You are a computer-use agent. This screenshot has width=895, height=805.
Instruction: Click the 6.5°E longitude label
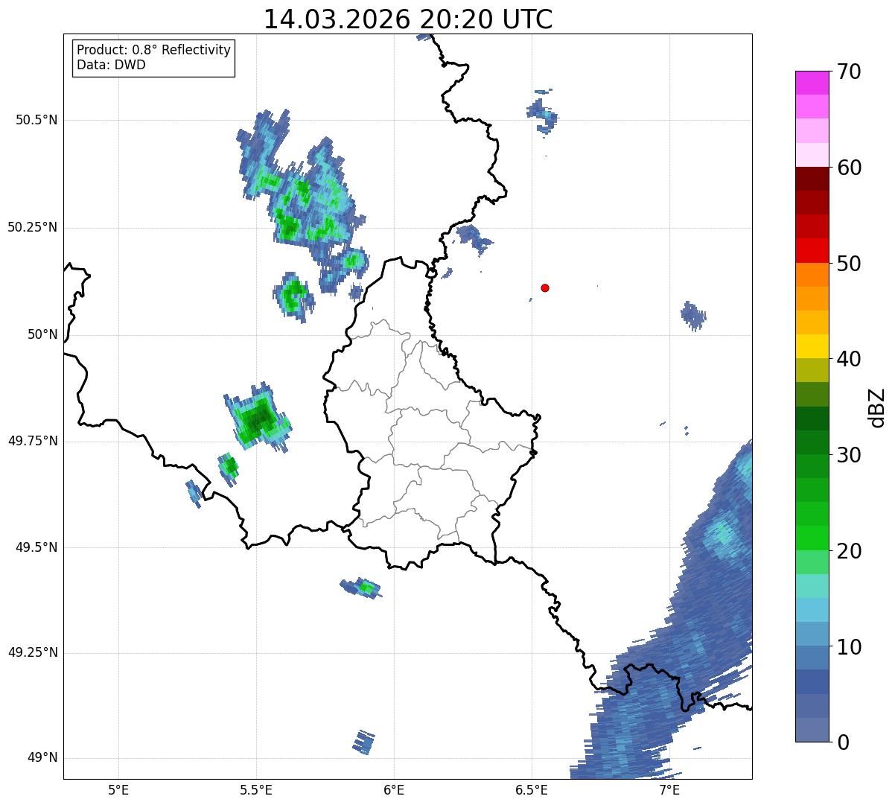point(532,789)
